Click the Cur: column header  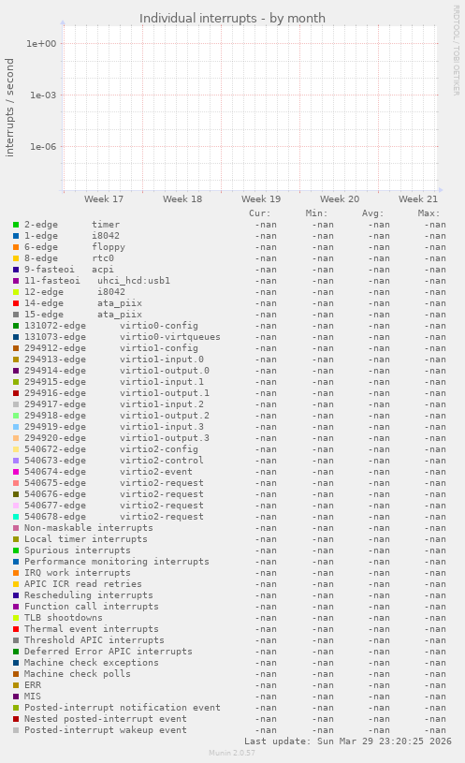pyautogui.click(x=260, y=213)
